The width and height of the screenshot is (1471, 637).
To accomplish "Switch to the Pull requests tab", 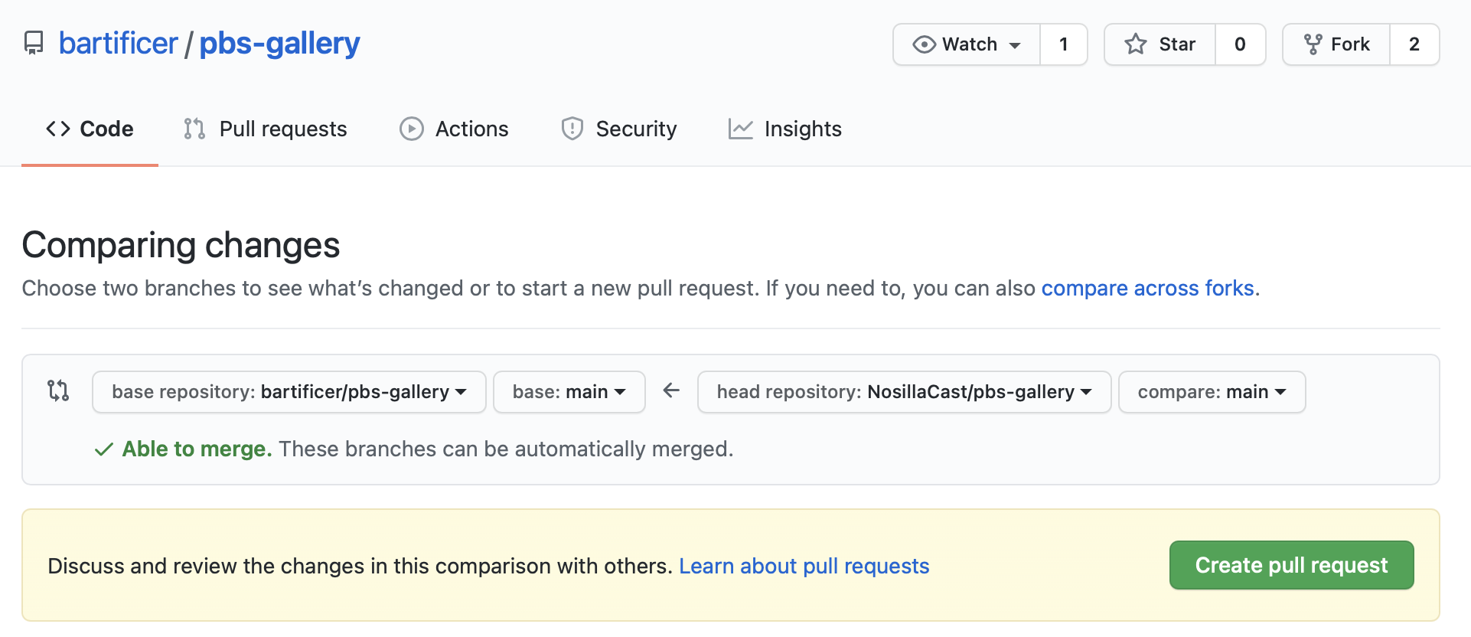I will [x=266, y=129].
